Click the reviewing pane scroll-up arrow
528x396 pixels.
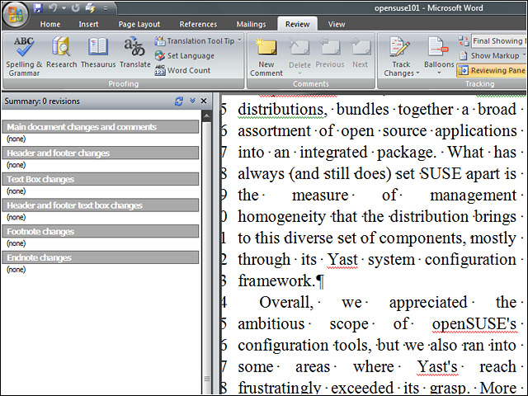[207, 115]
